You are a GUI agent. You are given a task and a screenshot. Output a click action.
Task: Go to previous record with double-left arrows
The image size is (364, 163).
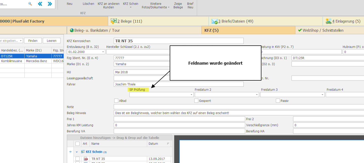pos(40,4)
